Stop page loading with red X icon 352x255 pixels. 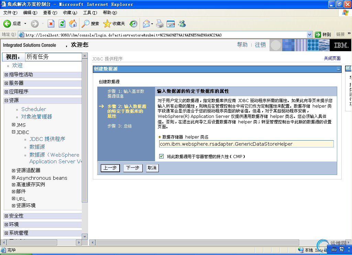pos(51,24)
